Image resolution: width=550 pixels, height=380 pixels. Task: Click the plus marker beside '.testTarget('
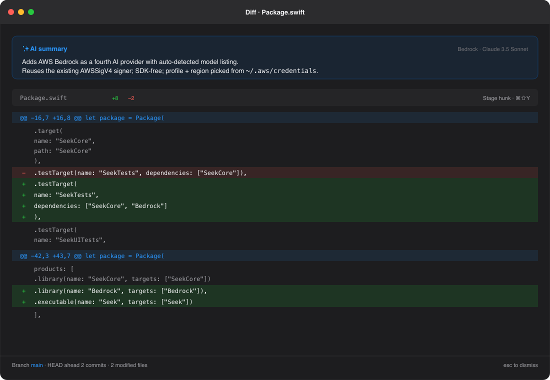(x=23, y=184)
